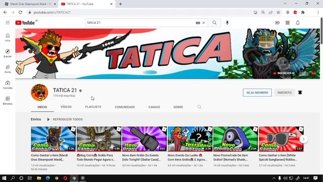Viewport: 323px width, 182px height.
Task: Open Inscrições in the sidebar
Action: click(8, 85)
